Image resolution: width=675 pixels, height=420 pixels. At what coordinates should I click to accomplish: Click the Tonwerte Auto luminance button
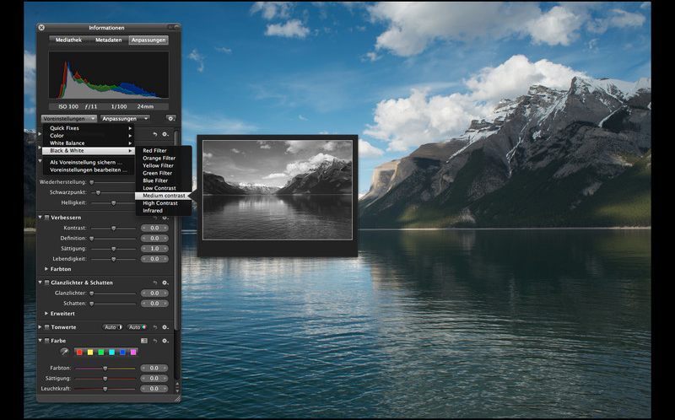pos(111,326)
